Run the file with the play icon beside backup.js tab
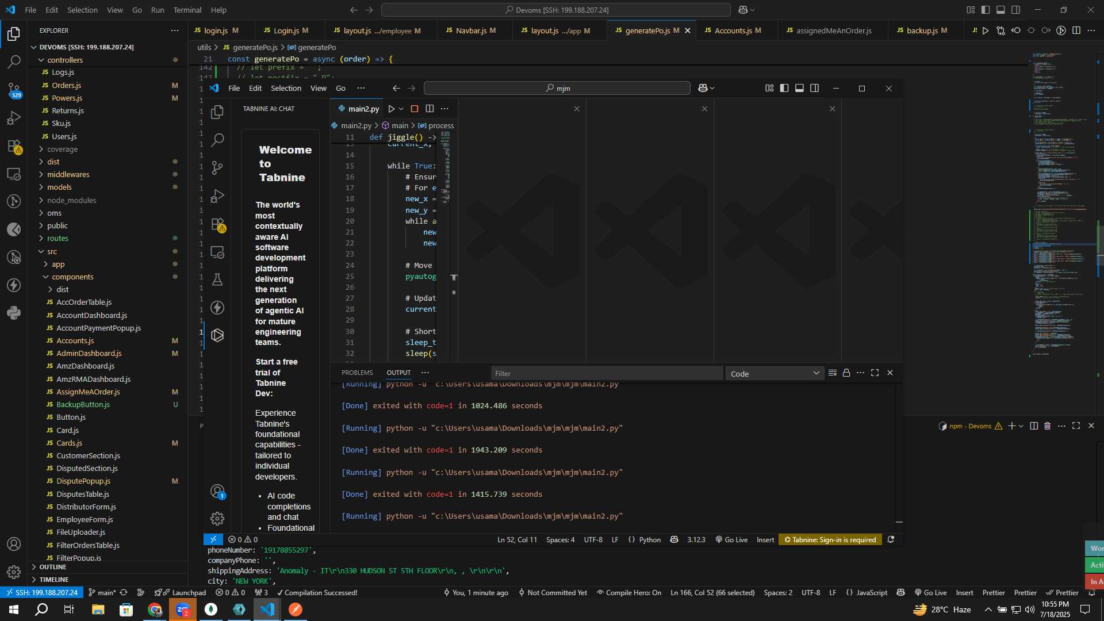1104x621 pixels. tap(986, 30)
